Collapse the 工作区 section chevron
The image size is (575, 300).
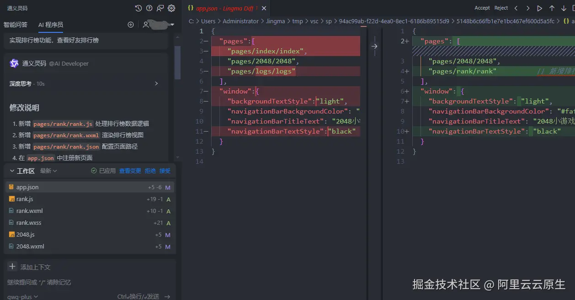(x=11, y=171)
